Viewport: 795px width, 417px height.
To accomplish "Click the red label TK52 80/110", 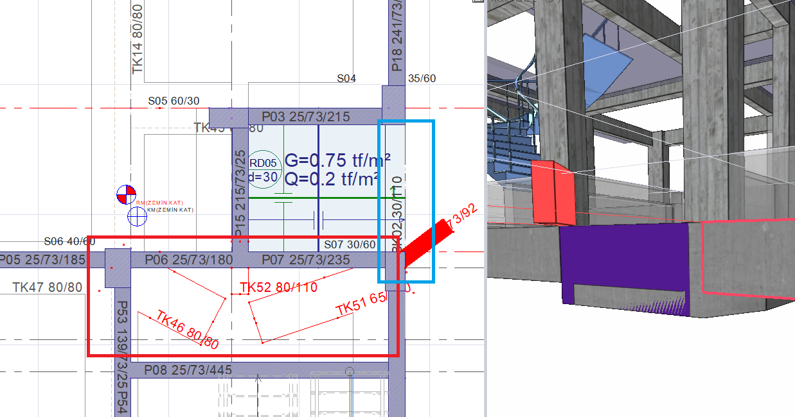I will (x=278, y=287).
